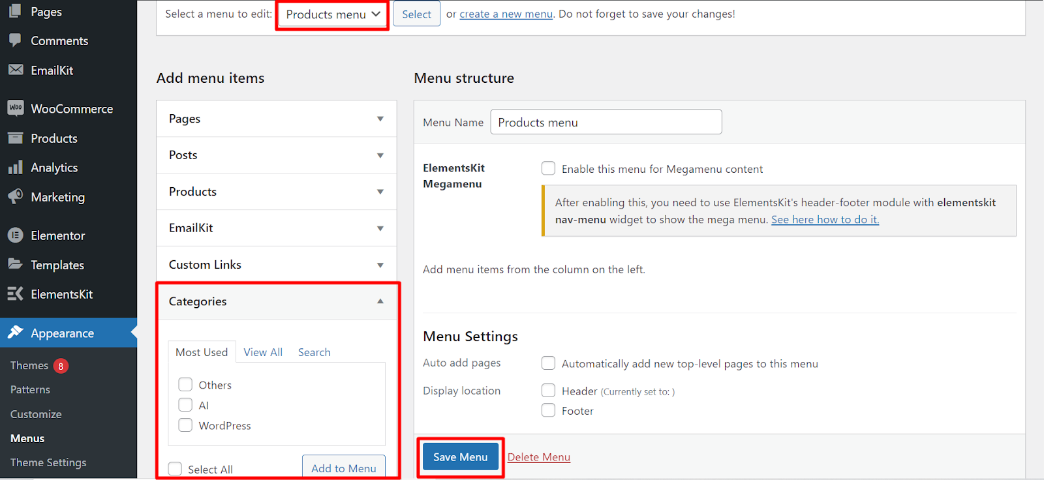Click the Categories section title
The image size is (1044, 480).
(x=198, y=301)
